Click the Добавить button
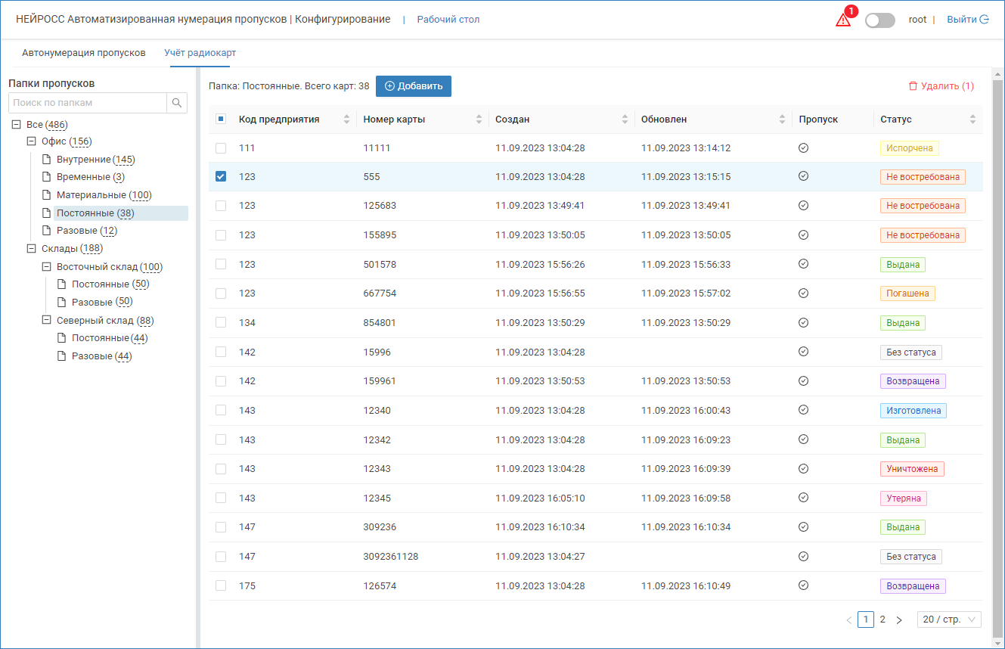Image resolution: width=1005 pixels, height=649 pixels. [414, 86]
